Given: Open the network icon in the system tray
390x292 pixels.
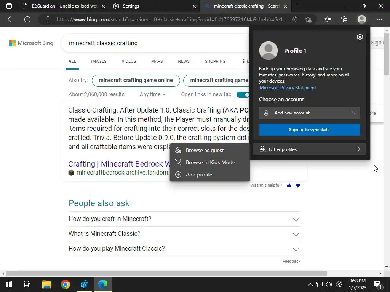Looking at the screenshot, I should [320, 284].
